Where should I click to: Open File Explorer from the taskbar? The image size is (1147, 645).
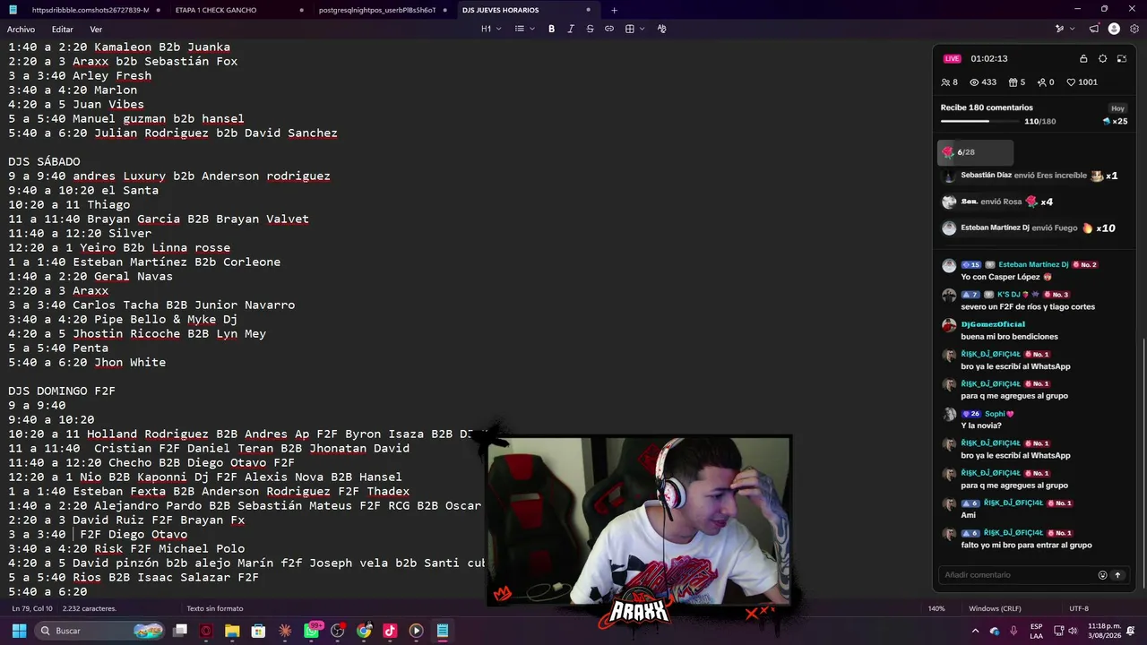[x=232, y=631]
